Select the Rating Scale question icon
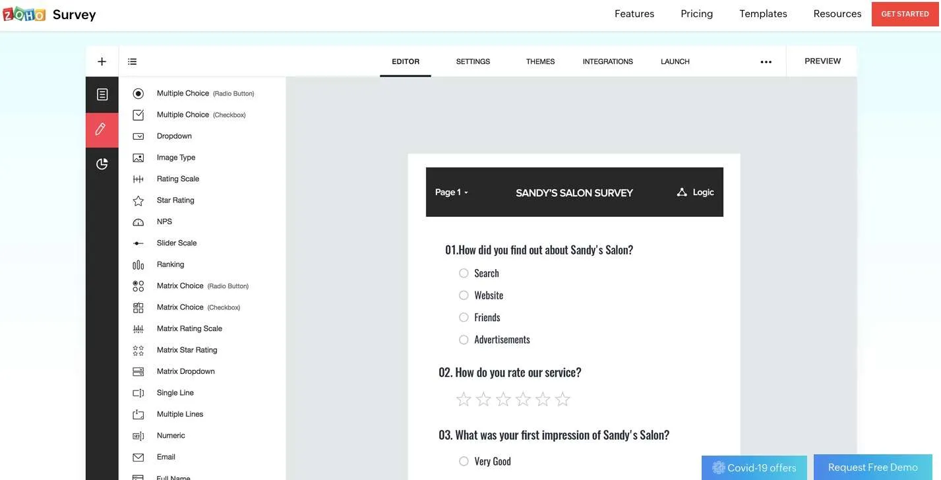The width and height of the screenshot is (941, 480). [x=138, y=179]
